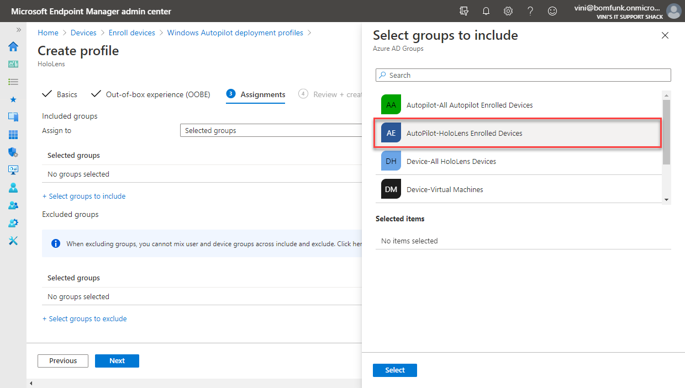
Task: Expand the left sidebar menu
Action: point(19,30)
